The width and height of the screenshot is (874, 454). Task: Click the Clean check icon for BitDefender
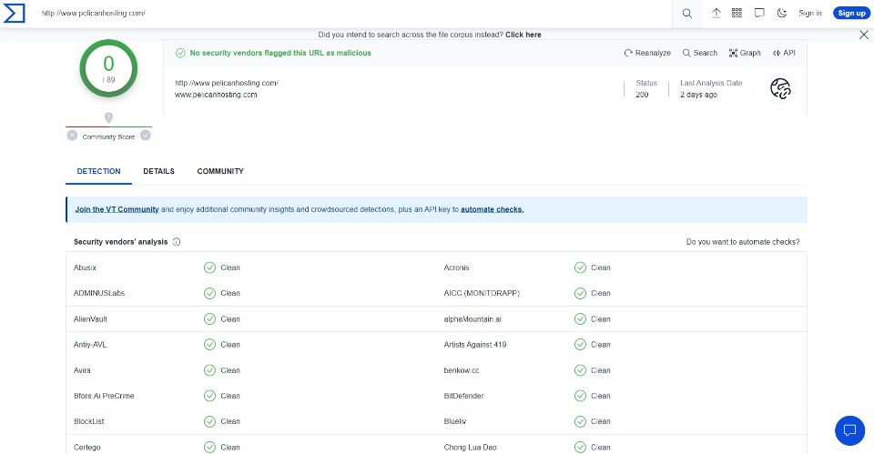580,396
